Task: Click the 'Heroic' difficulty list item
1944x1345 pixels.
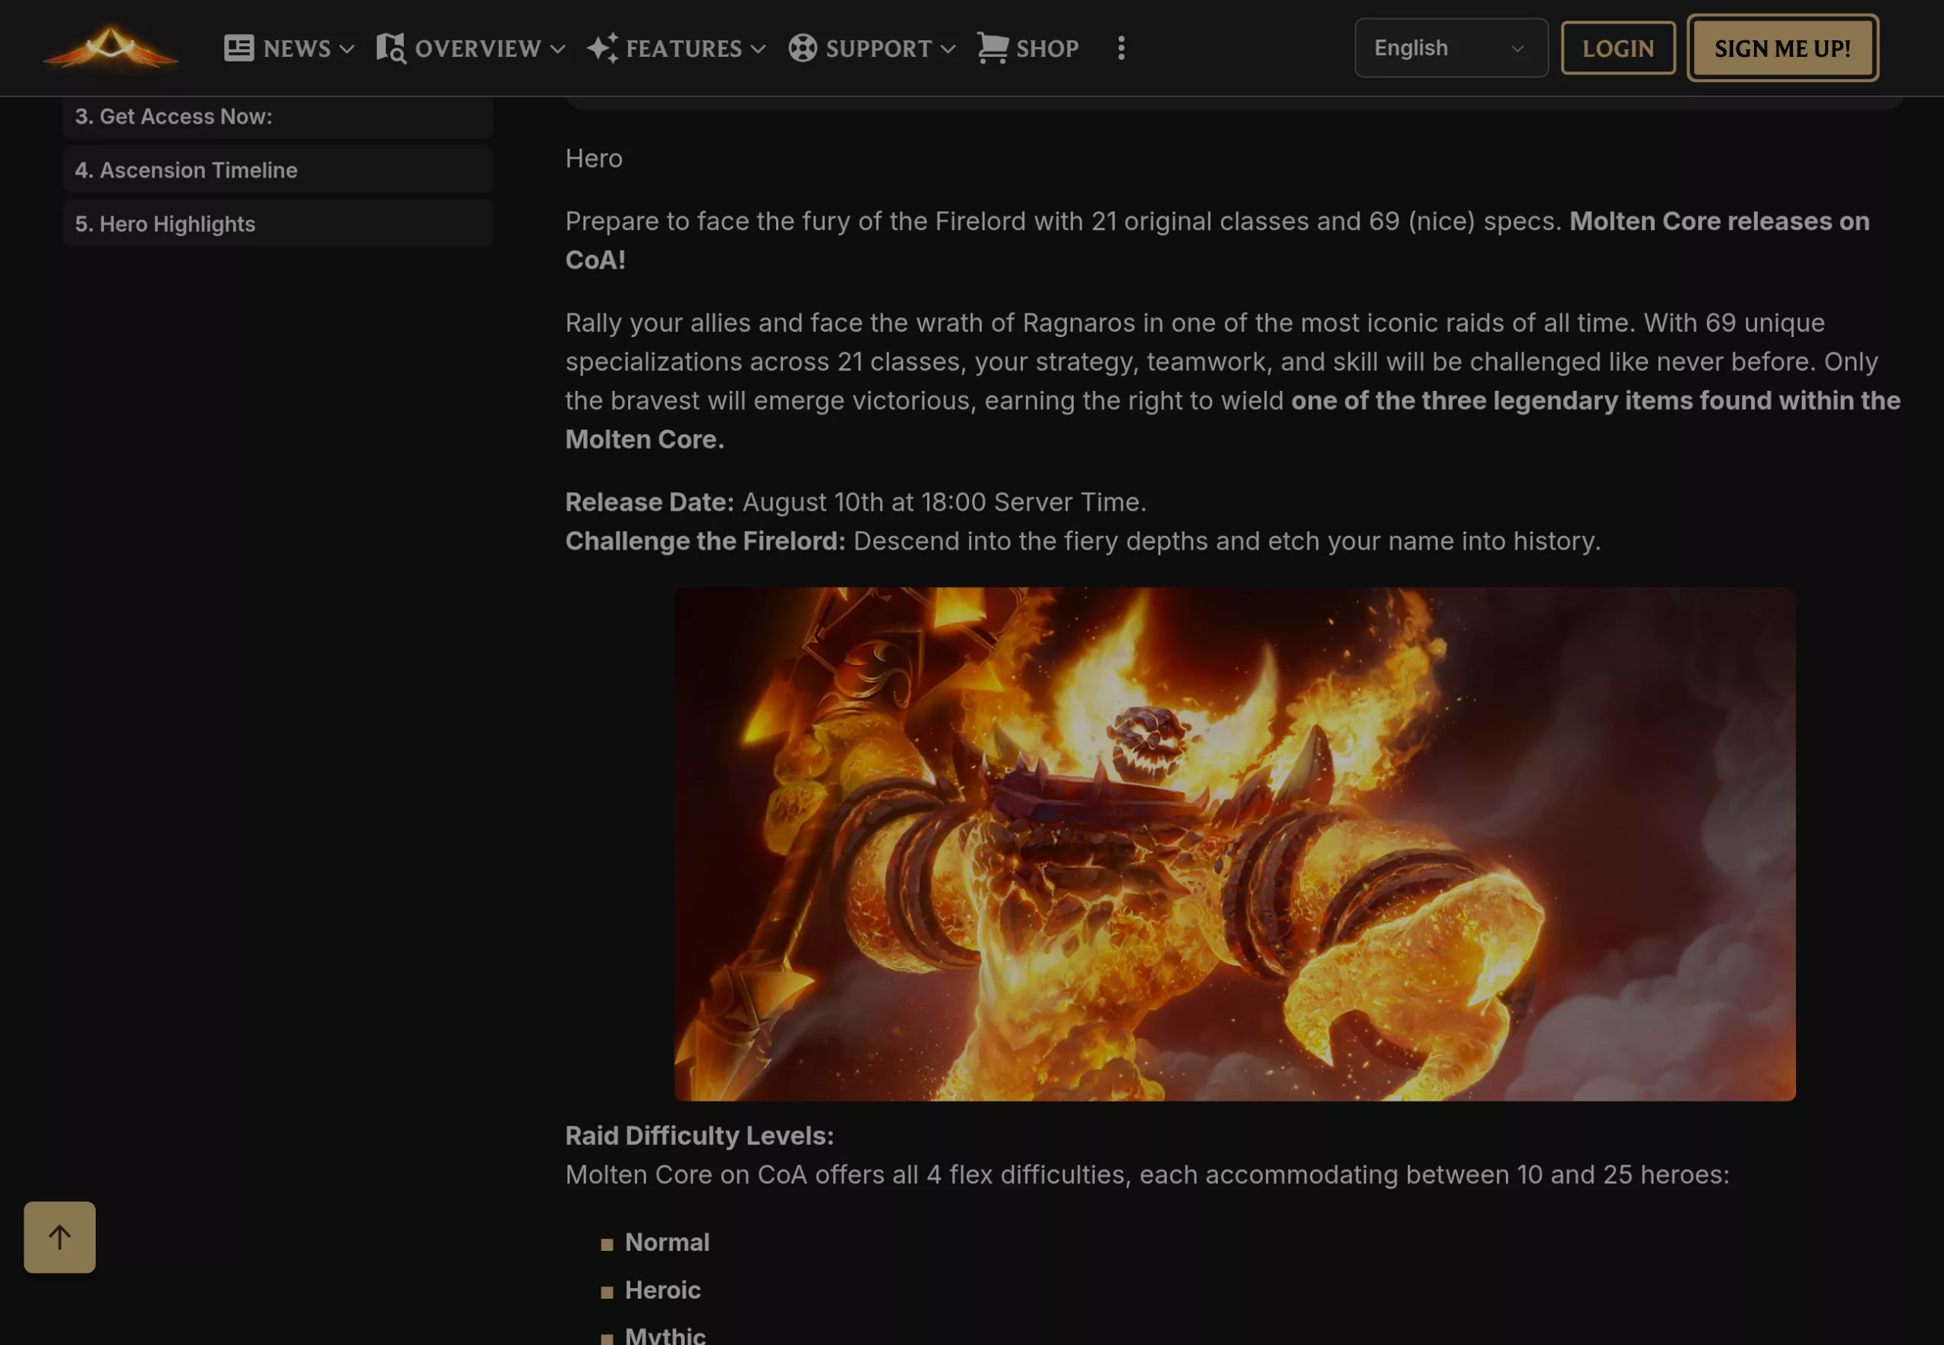Action: [663, 1290]
